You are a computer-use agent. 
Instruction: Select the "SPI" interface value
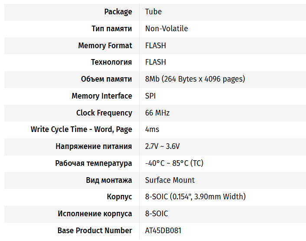coord(150,96)
